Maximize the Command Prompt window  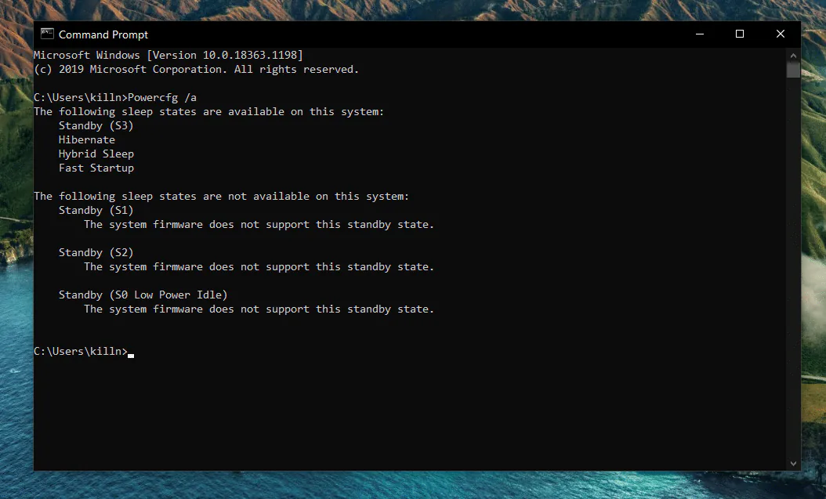740,34
